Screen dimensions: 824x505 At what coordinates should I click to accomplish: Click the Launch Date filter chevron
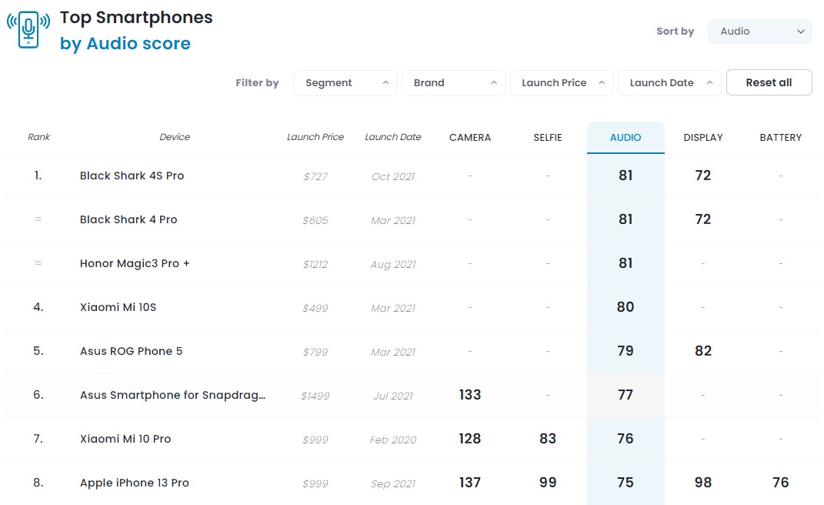709,82
